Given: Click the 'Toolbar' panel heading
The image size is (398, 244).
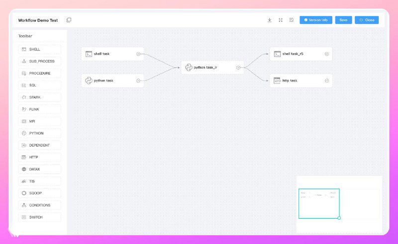Looking at the screenshot, I should (x=25, y=36).
